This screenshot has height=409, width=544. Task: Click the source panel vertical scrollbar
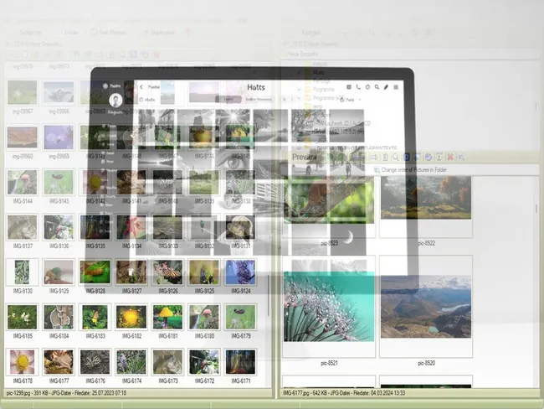[269, 295]
